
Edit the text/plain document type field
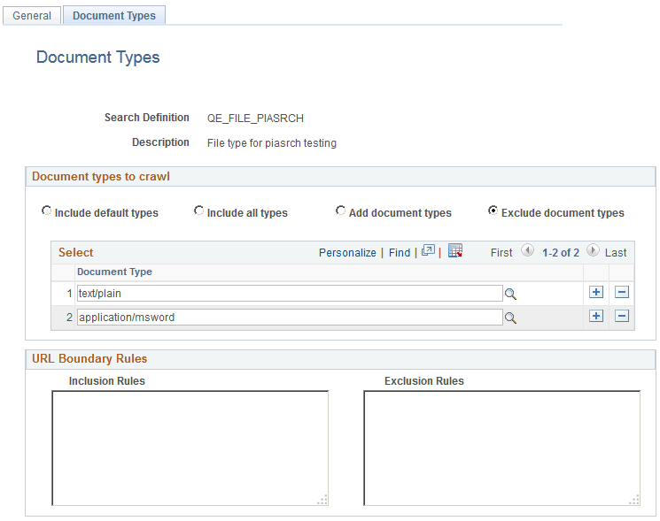[290, 294]
